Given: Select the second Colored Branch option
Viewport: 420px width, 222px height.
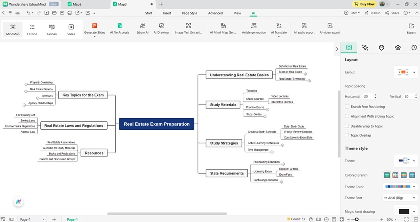Looking at the screenshot, I should point(395,175).
